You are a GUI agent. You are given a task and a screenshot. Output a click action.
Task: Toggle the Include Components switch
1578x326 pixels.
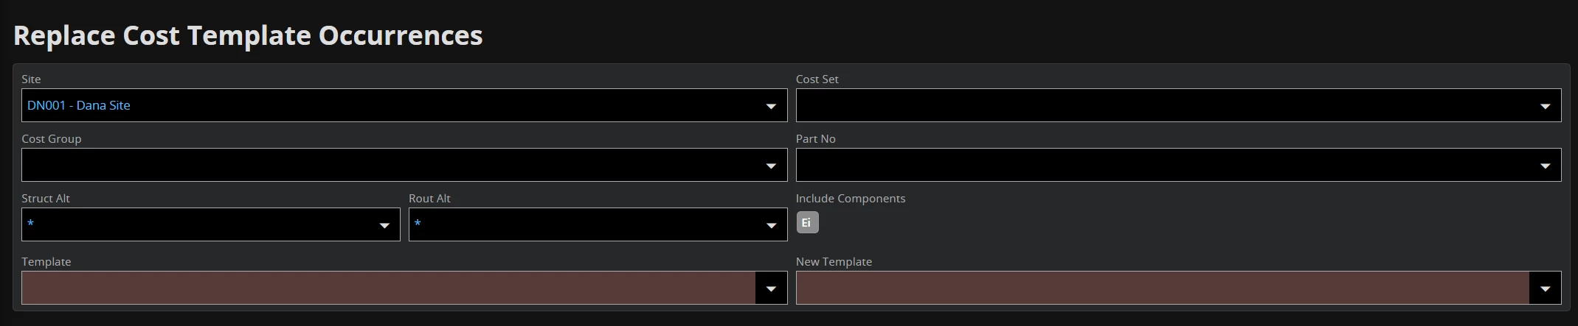click(807, 222)
